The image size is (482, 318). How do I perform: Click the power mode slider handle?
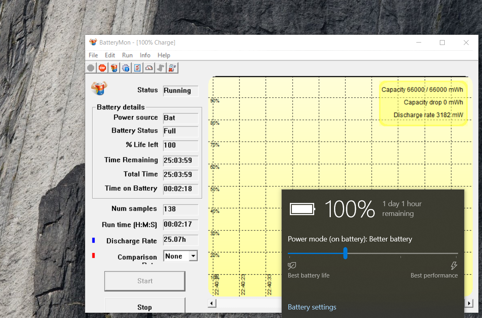pyautogui.click(x=345, y=253)
